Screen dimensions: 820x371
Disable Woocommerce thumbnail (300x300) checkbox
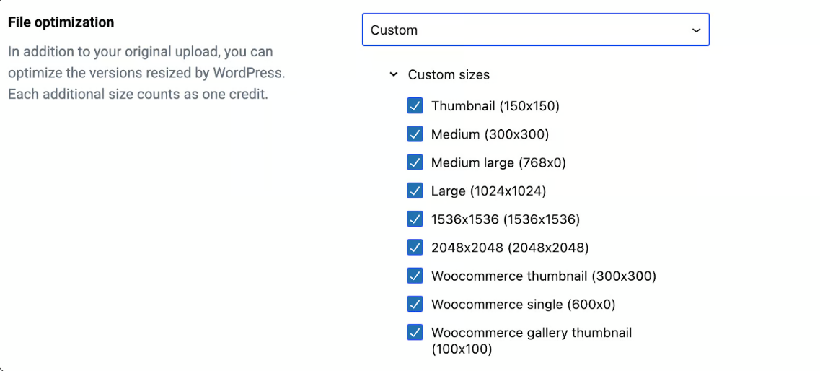415,276
